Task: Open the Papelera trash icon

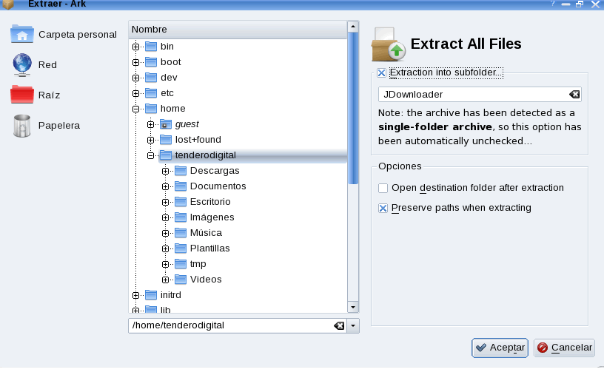Action: (22, 126)
